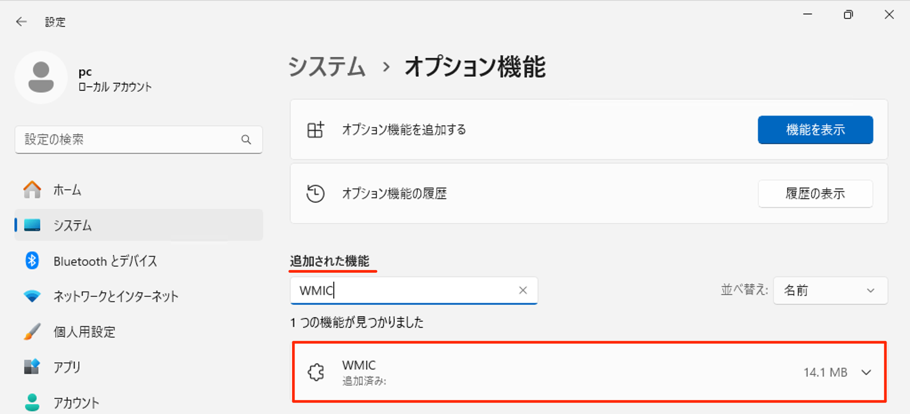Open the ホーム navigation icon

pyautogui.click(x=32, y=190)
